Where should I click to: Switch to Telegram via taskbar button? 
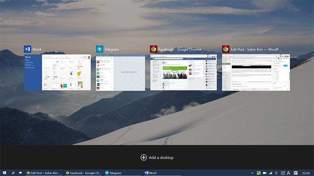(122, 172)
